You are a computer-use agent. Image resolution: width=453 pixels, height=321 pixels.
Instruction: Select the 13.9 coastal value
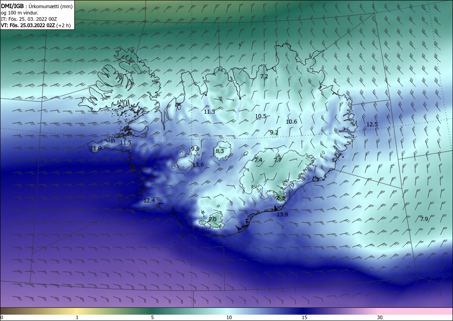tap(282, 215)
